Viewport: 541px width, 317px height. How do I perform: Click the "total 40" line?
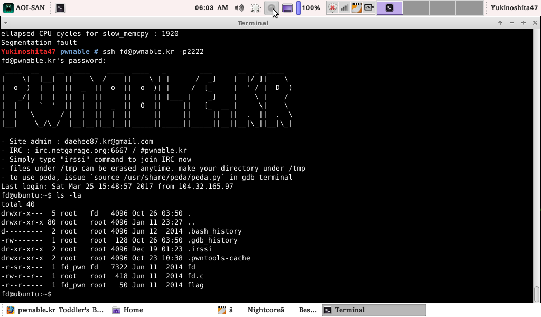click(x=18, y=204)
